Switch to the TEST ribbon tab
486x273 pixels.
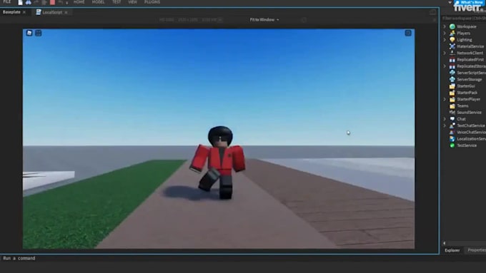[x=116, y=2]
